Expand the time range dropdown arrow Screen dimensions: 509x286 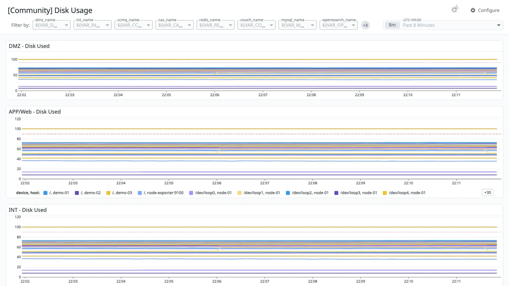499,25
